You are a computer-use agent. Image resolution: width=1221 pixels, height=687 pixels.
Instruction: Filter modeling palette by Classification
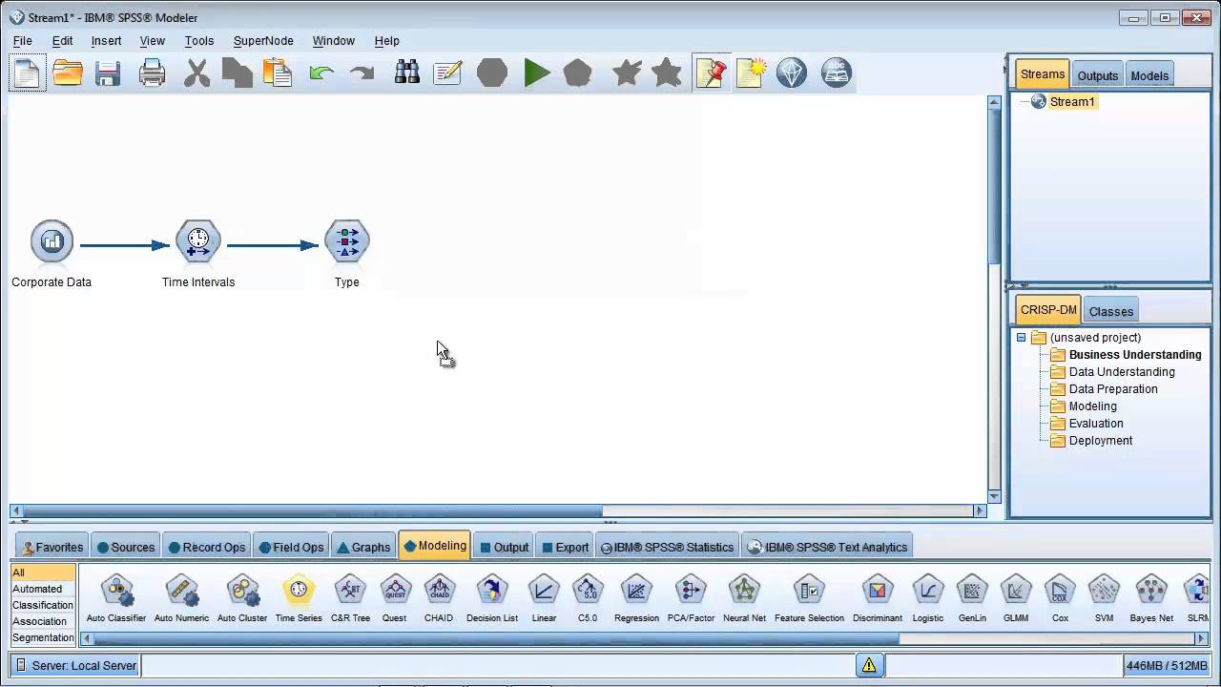point(43,605)
